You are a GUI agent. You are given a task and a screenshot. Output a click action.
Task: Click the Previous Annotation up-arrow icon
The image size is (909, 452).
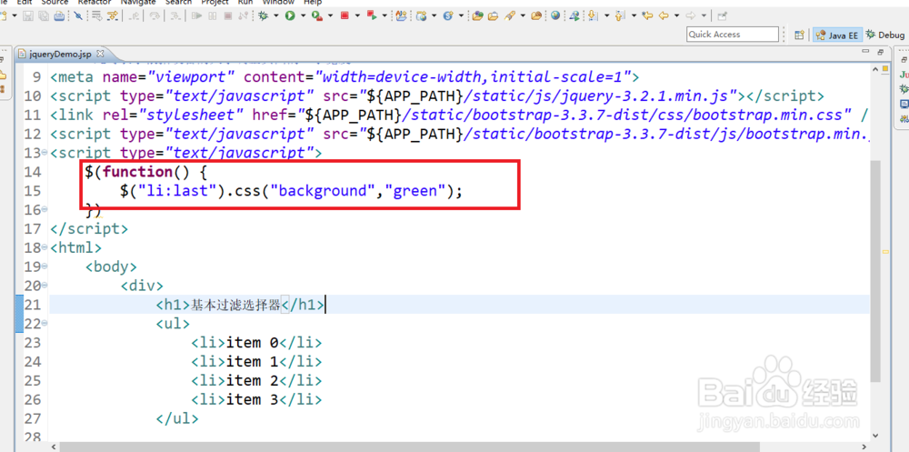tap(619, 16)
